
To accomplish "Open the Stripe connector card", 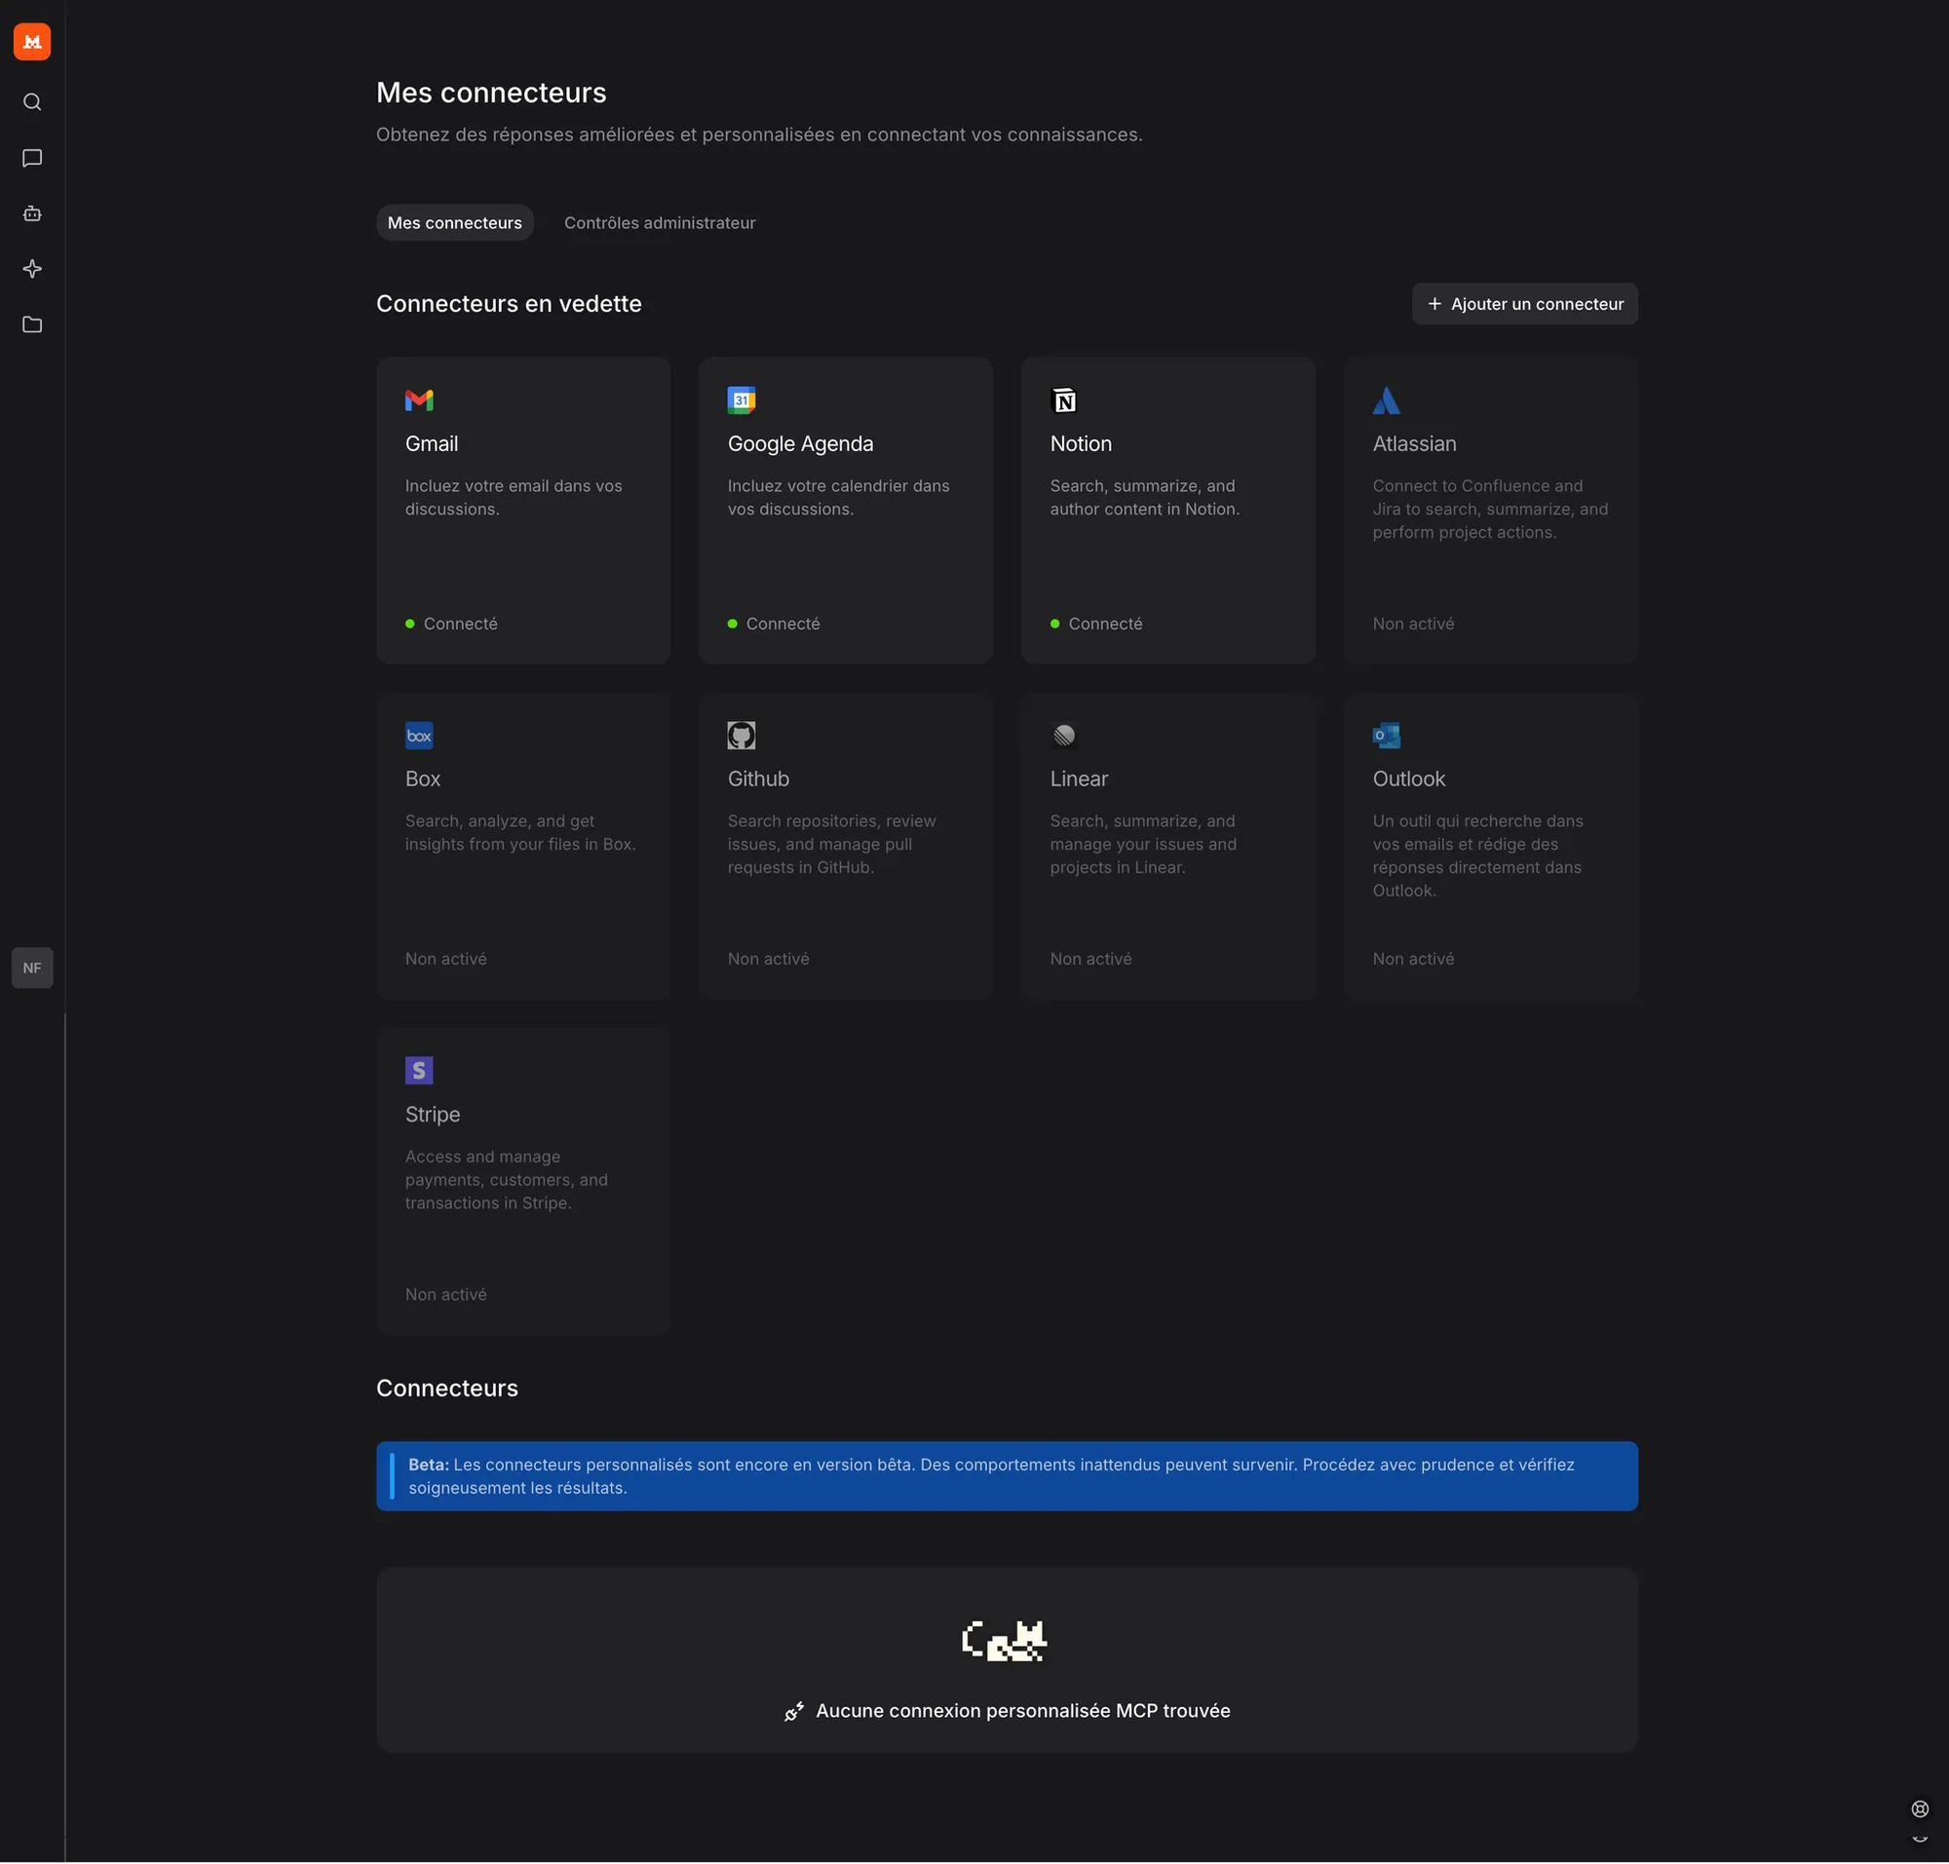I will point(522,1179).
